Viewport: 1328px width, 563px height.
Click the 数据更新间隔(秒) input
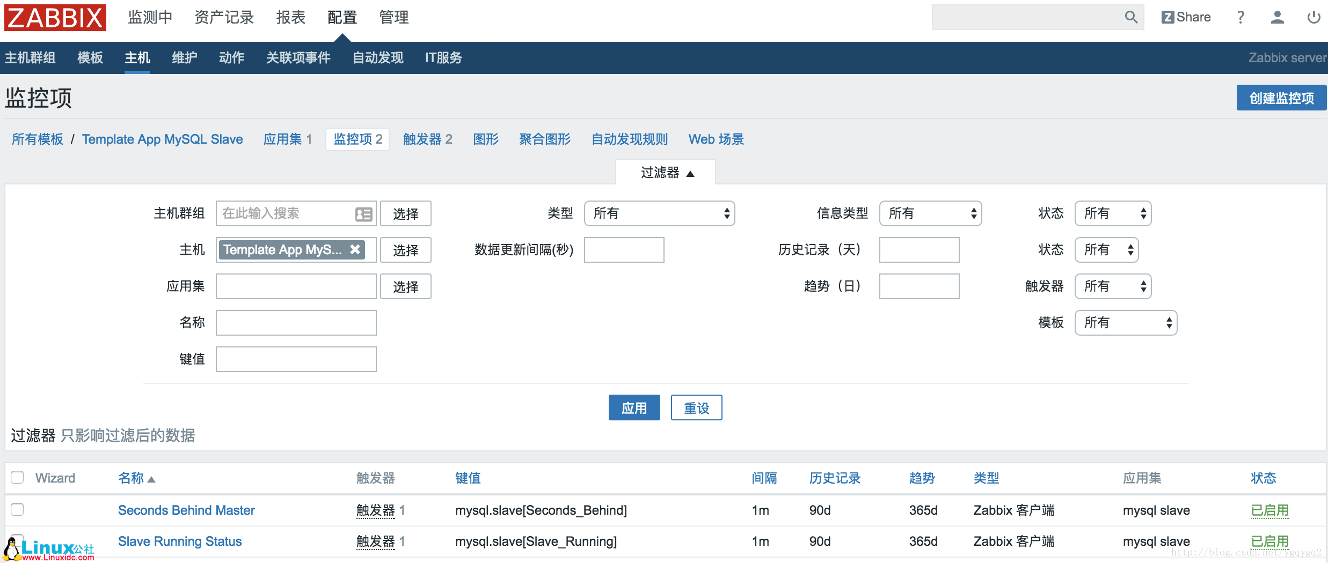tap(624, 250)
